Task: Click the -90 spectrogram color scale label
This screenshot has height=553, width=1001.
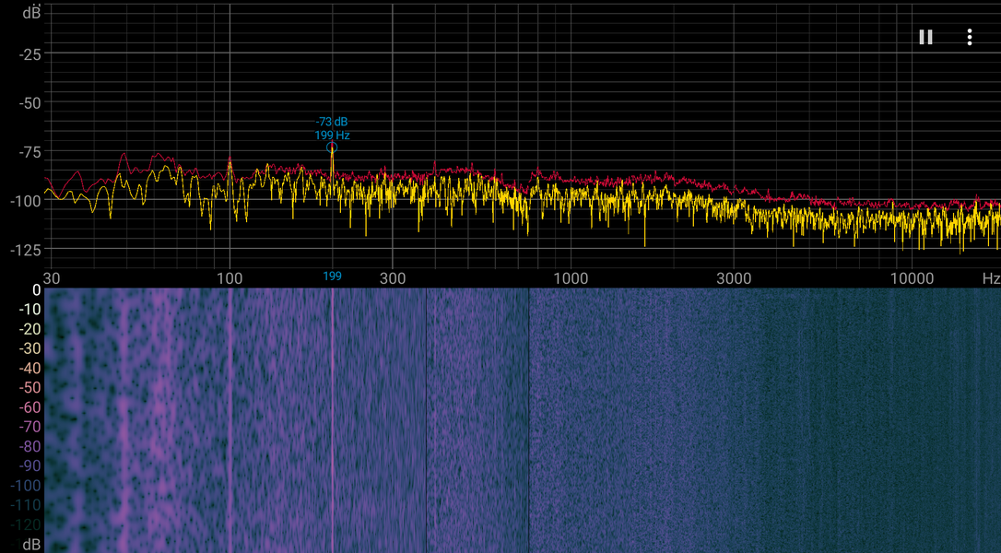Action: click(30, 466)
